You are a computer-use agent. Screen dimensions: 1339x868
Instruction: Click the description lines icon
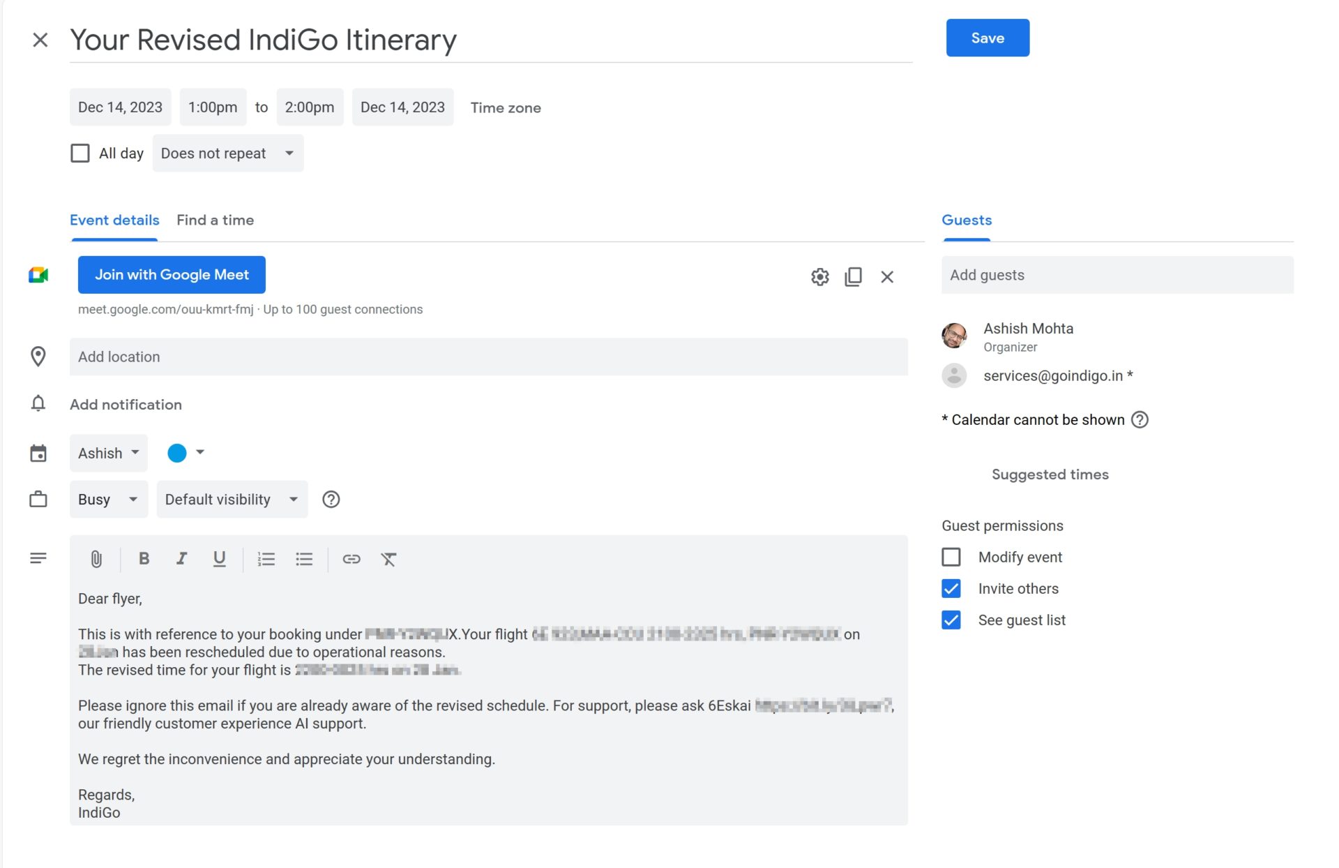38,558
